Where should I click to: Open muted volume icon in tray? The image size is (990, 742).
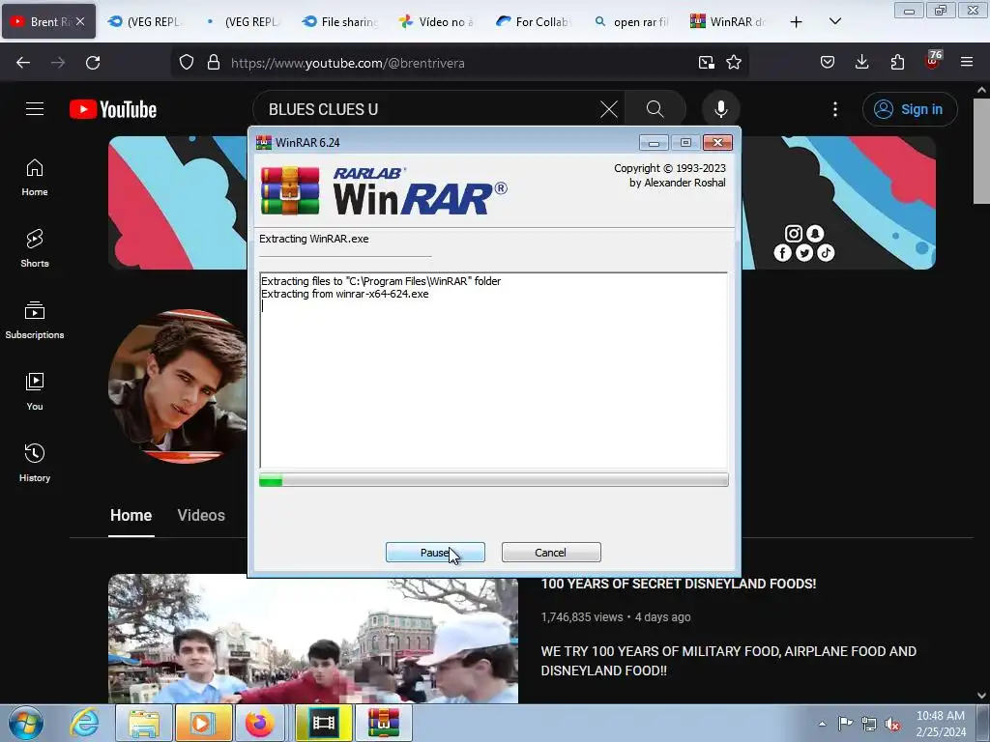click(892, 724)
